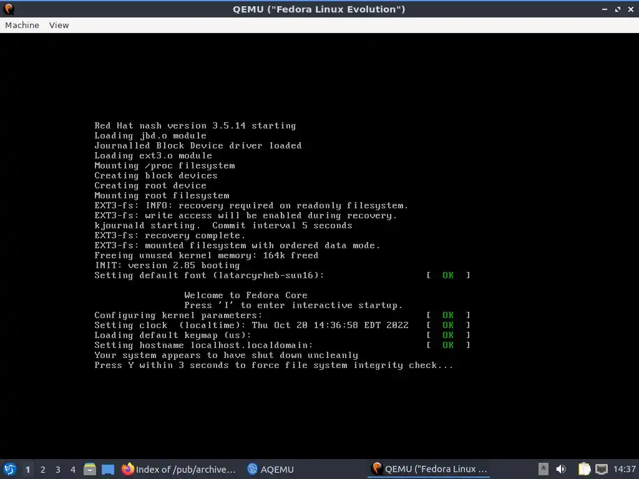
Task: Click the 'Freeing unused kernel memory: 164k freed' line
Action: 207,255
